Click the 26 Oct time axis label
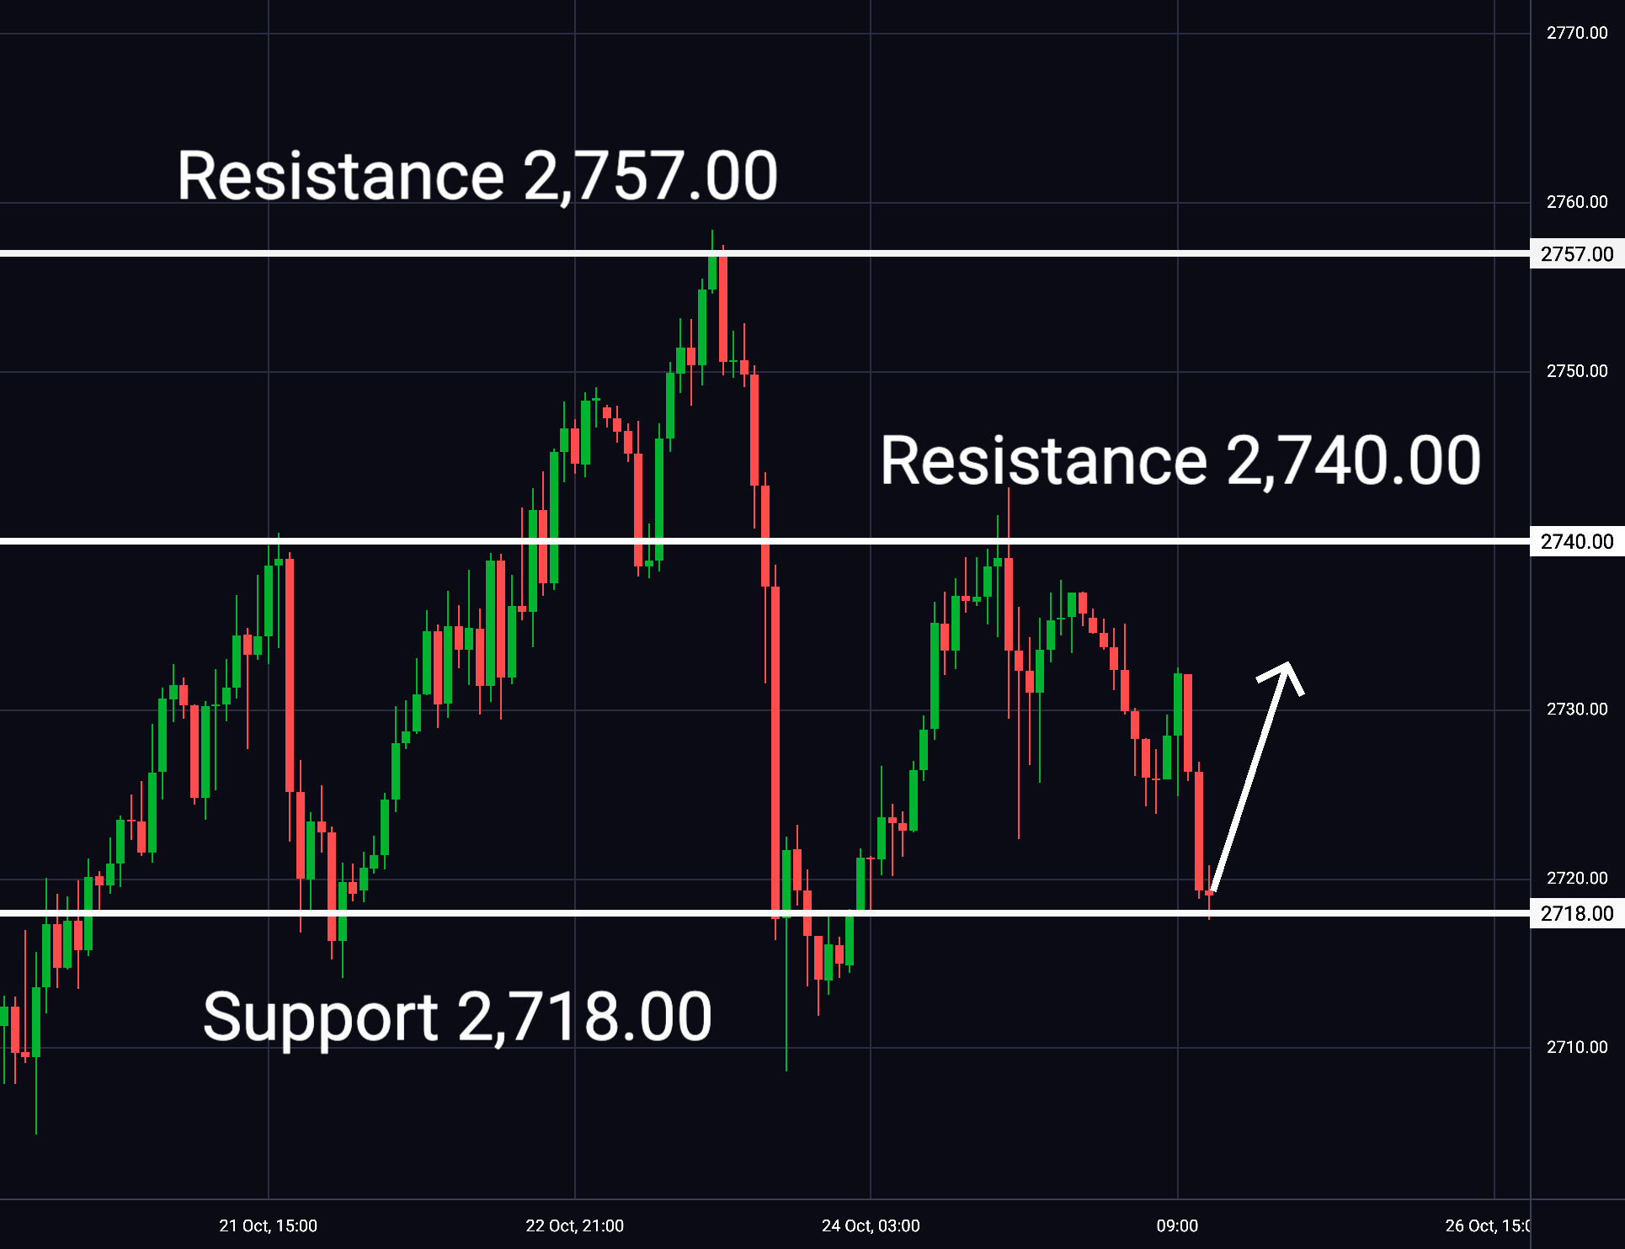The image size is (1625, 1249). click(1487, 1225)
